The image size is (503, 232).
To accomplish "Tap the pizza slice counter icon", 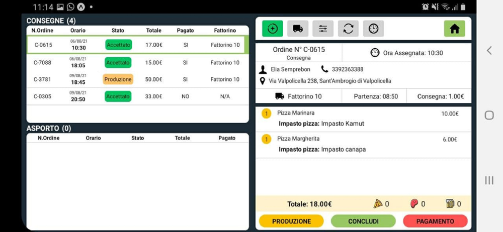I will pyautogui.click(x=378, y=203).
